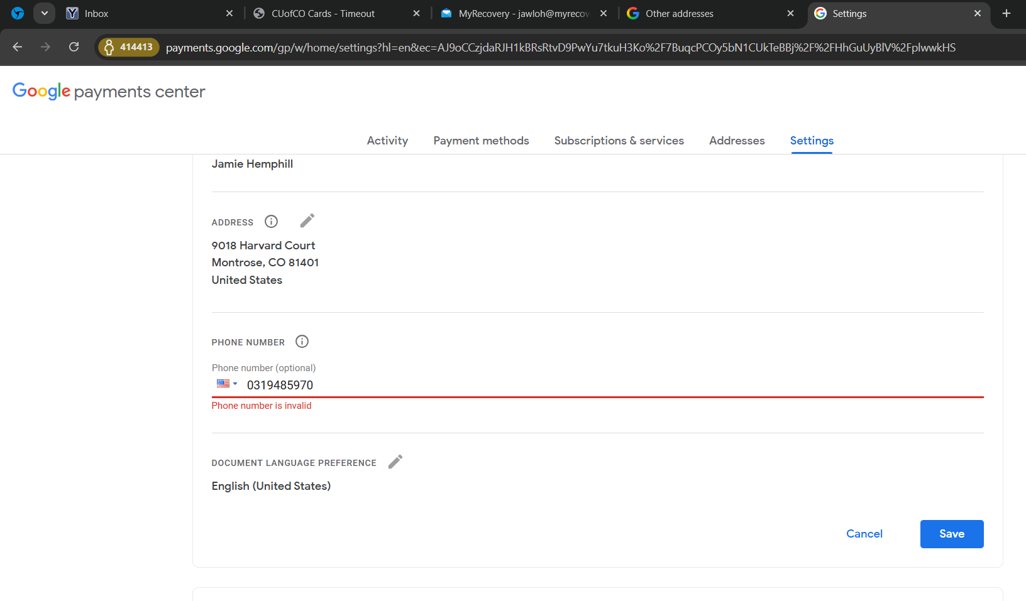Reload the page with the refresh icon
This screenshot has width=1026, height=601.
click(74, 47)
